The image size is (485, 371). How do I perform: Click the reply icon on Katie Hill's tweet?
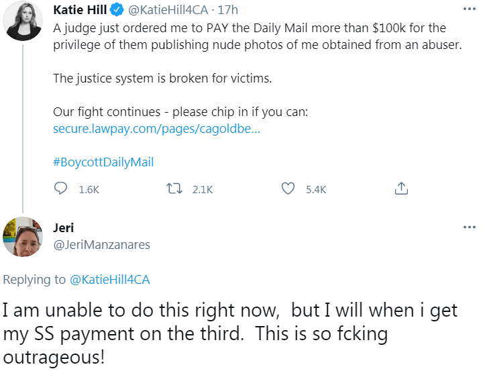coord(61,189)
